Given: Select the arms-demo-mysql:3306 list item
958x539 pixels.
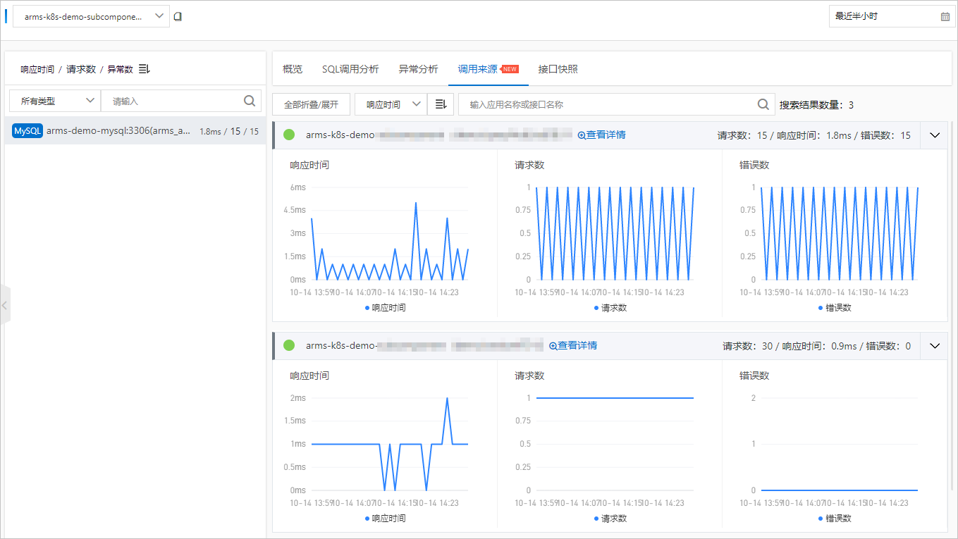Looking at the screenshot, I should [x=135, y=130].
